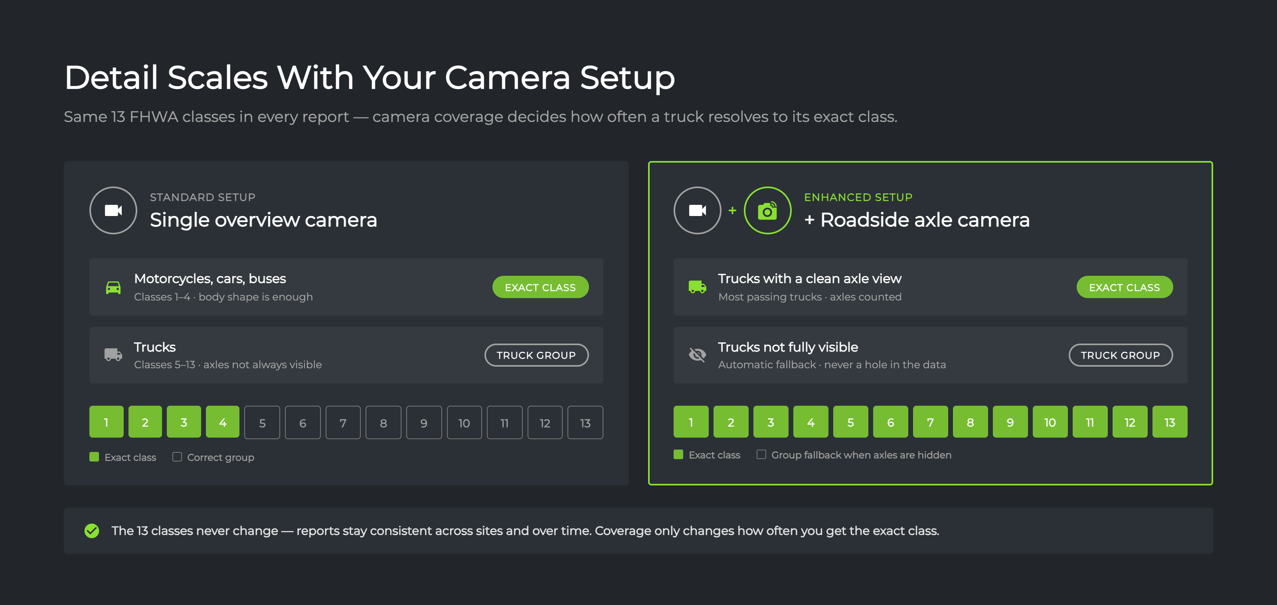Click 'The 13 classes never change' footer text
The width and height of the screenshot is (1277, 605).
click(525, 531)
